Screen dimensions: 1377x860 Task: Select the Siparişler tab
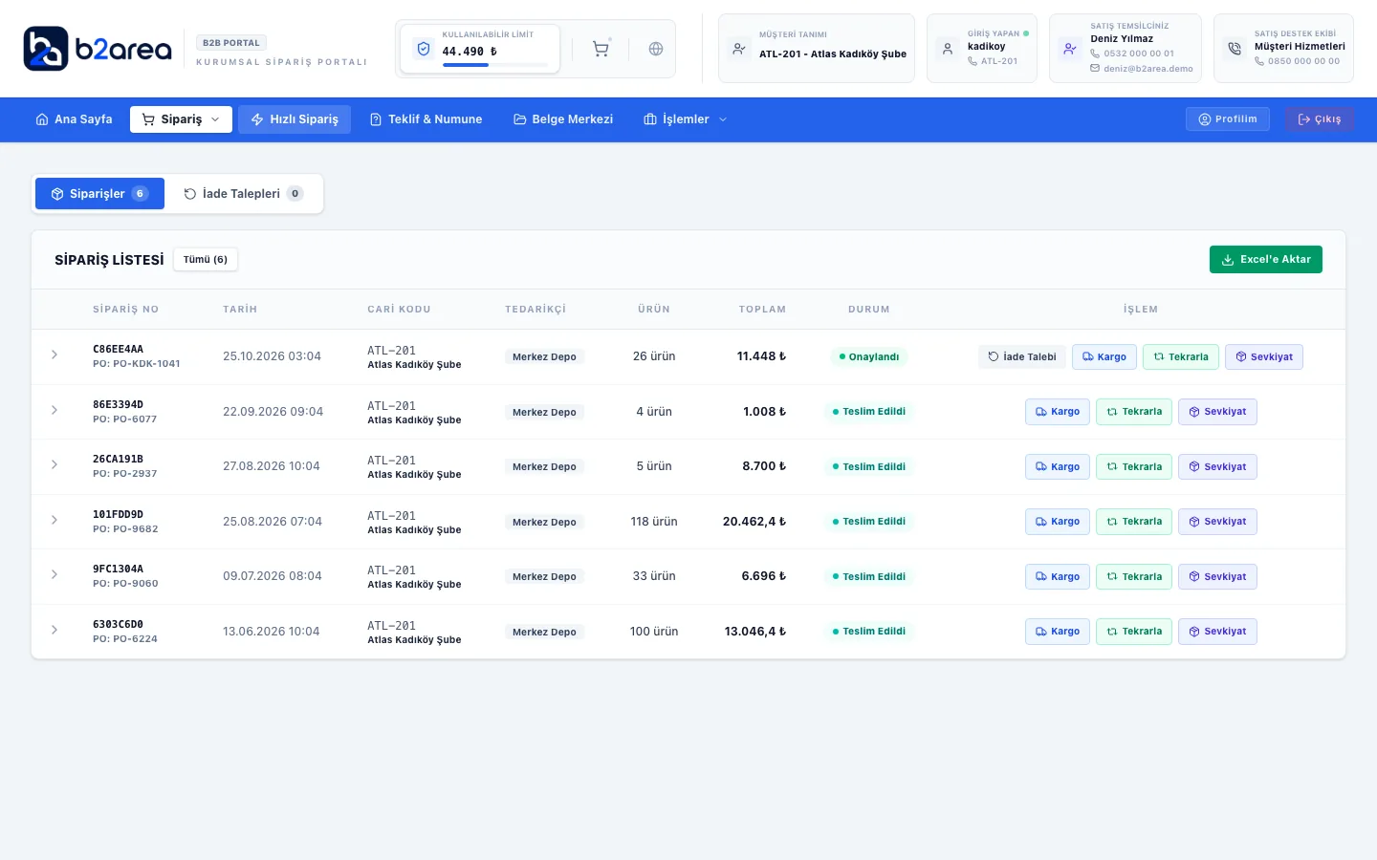point(99,194)
